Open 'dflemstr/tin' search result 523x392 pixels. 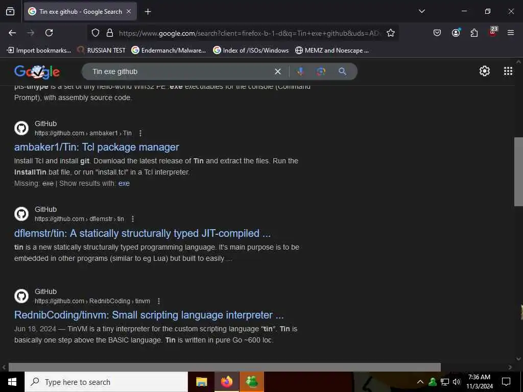click(x=142, y=233)
